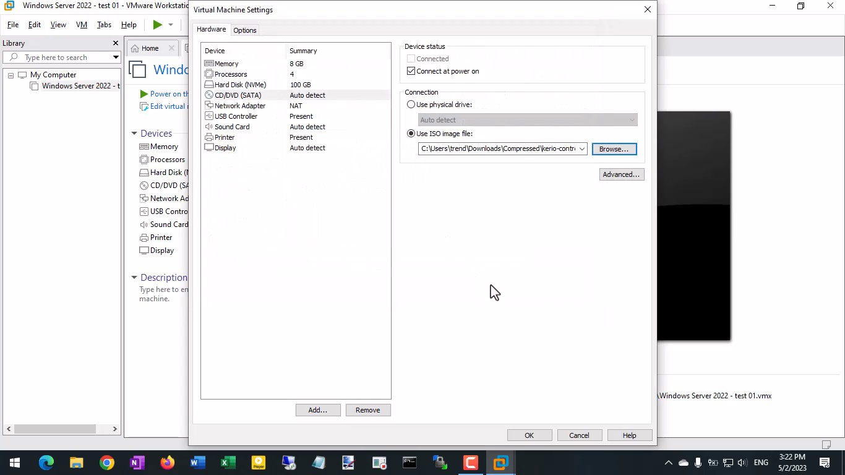Click the Library search input field

pos(62,58)
